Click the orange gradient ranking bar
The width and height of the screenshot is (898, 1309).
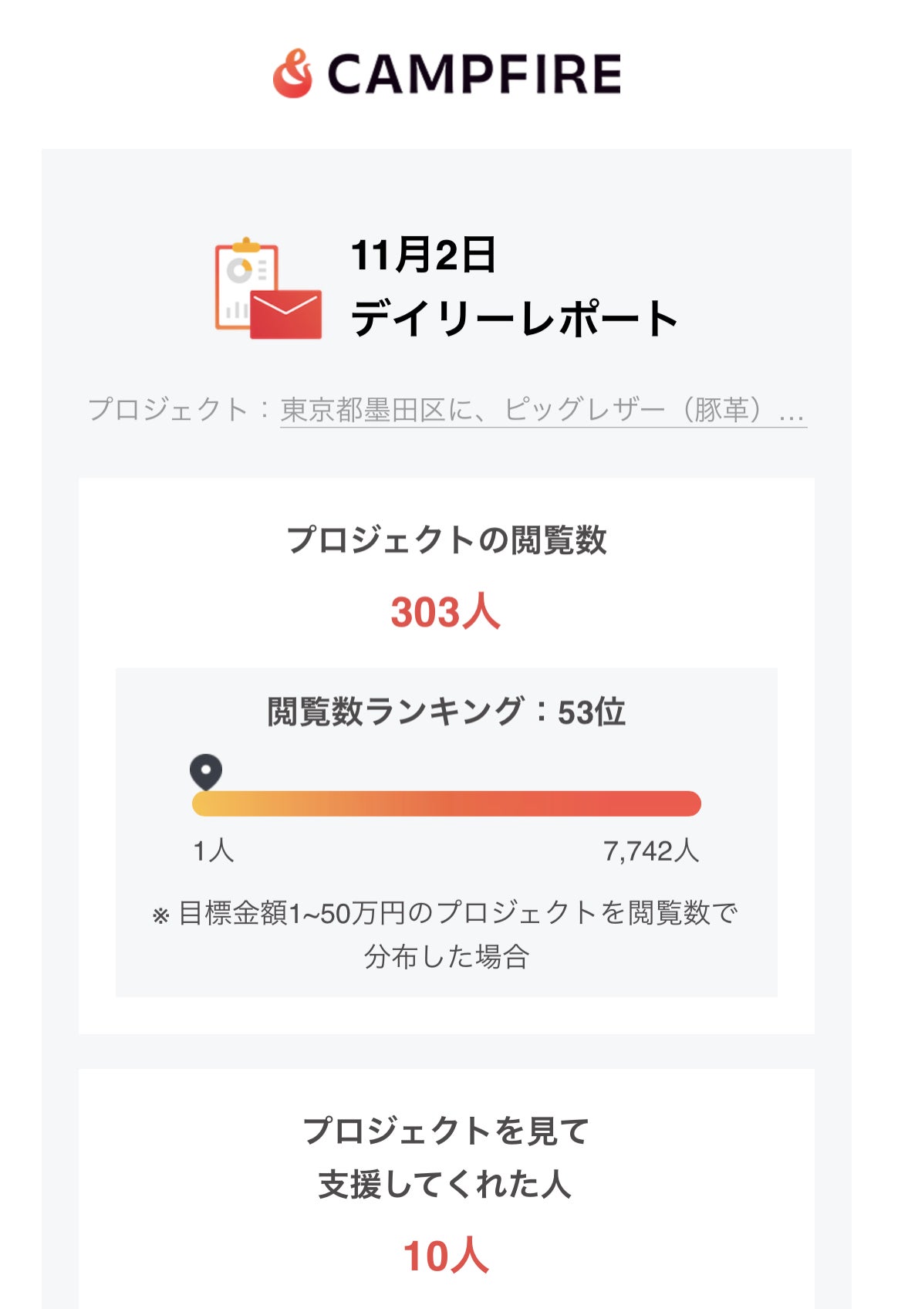click(446, 803)
